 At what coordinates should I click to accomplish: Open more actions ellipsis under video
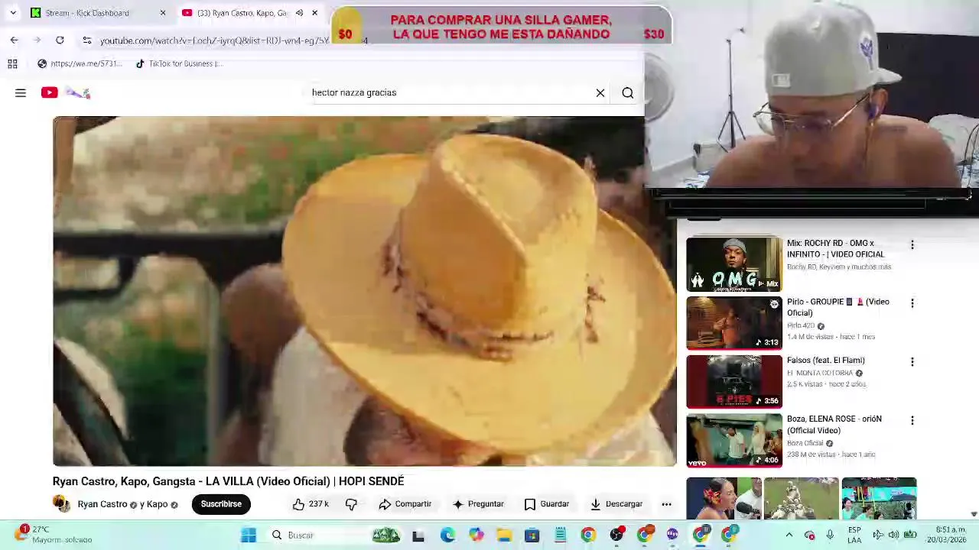tap(666, 504)
